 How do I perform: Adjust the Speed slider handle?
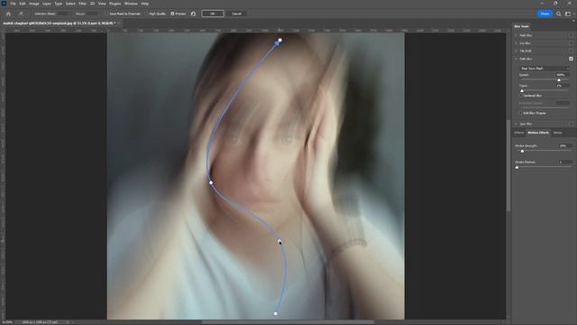[559, 80]
